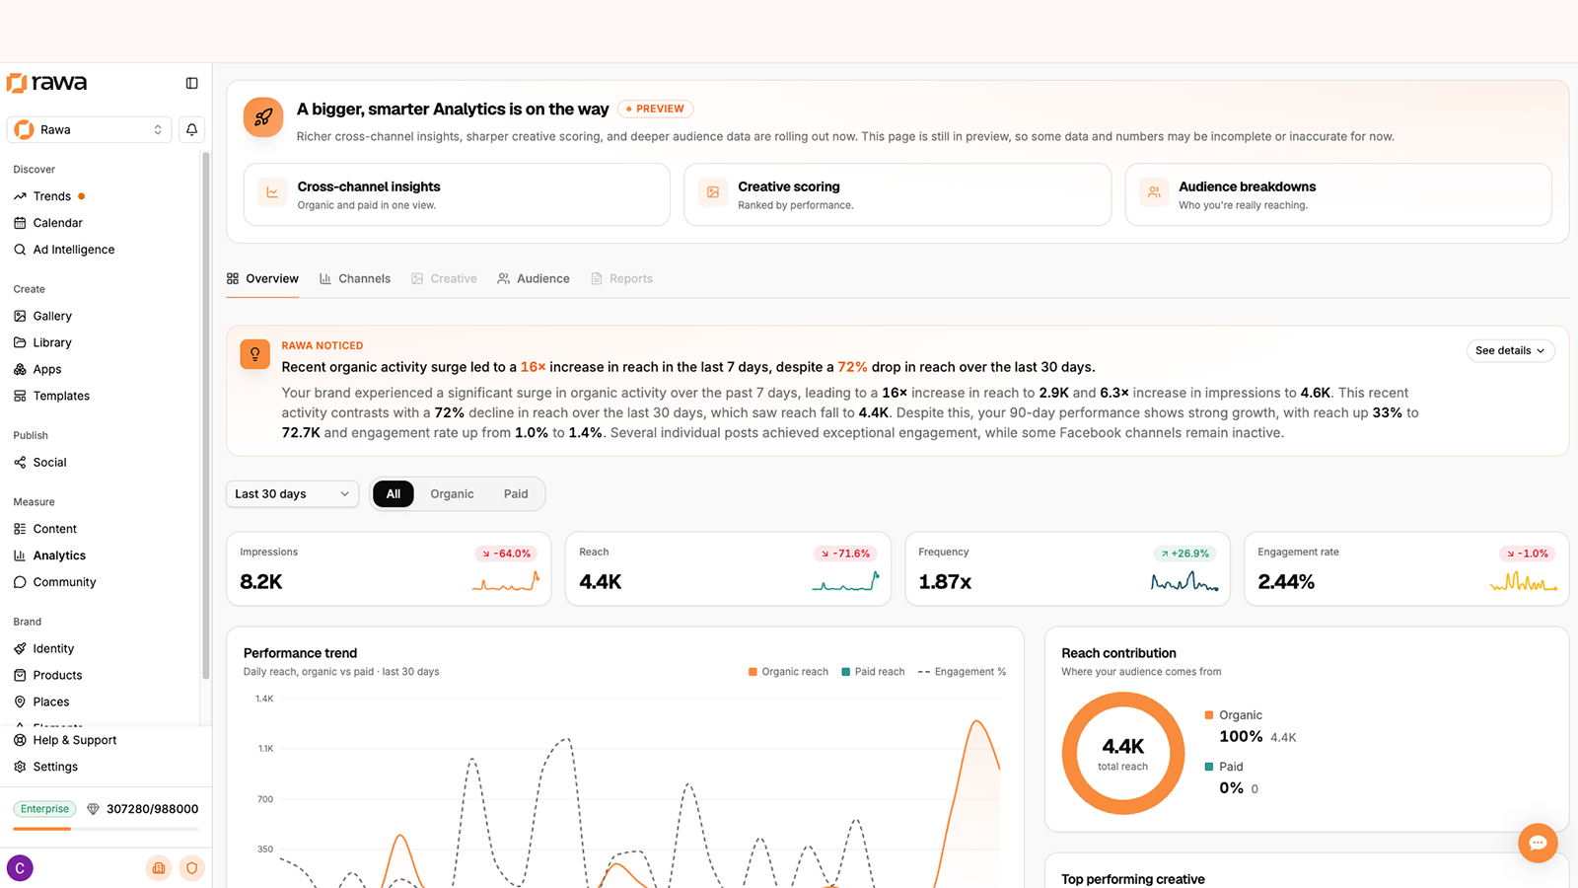Select the All filter toggle
This screenshot has width=1578, height=888.
(x=394, y=494)
